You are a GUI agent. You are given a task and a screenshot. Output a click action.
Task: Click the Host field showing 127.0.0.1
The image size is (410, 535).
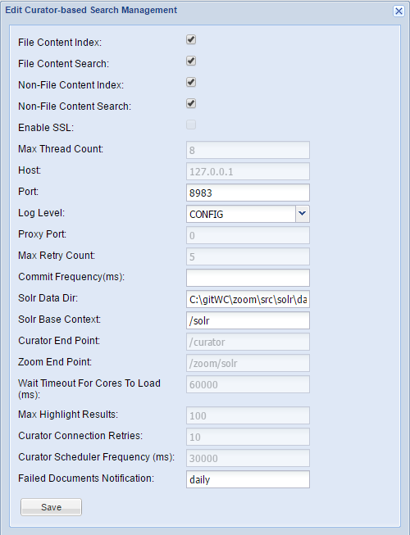248,171
